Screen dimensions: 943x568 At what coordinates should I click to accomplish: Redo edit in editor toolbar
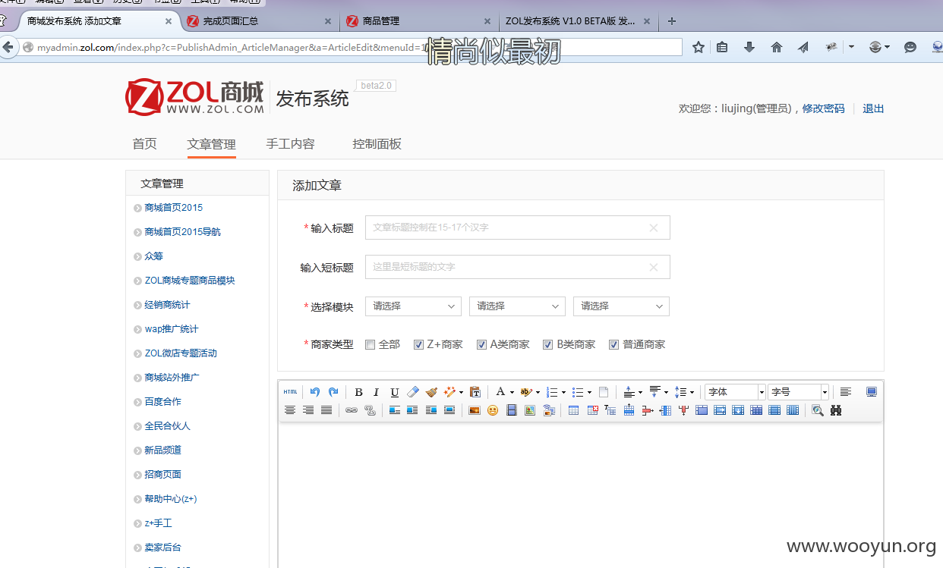333,392
